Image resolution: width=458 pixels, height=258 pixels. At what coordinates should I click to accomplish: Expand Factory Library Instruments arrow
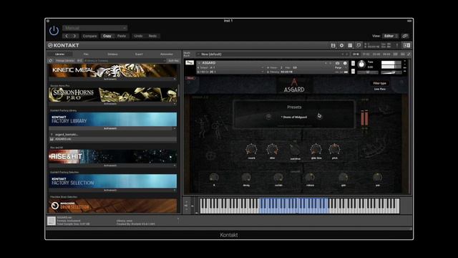tap(175, 128)
